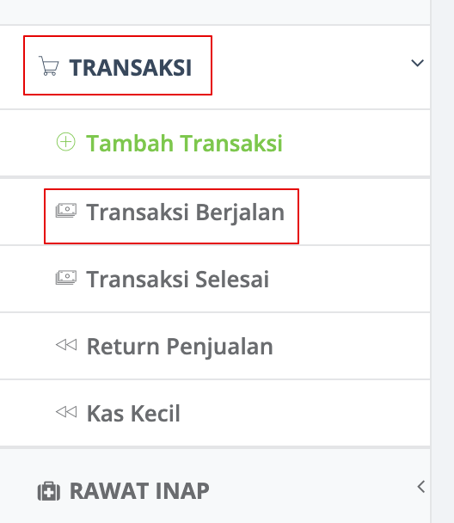Open the RAWAT INAP menu section label
This screenshot has height=523, width=454.
[139, 491]
